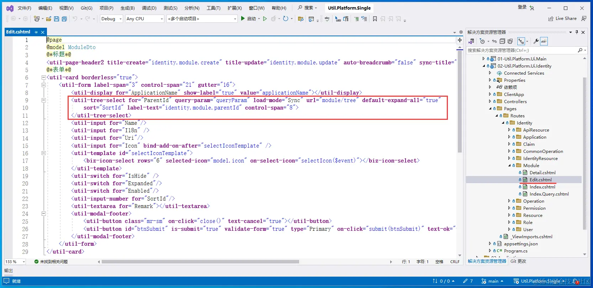
Task: Click the Find in Files folder icon
Action: [301, 19]
